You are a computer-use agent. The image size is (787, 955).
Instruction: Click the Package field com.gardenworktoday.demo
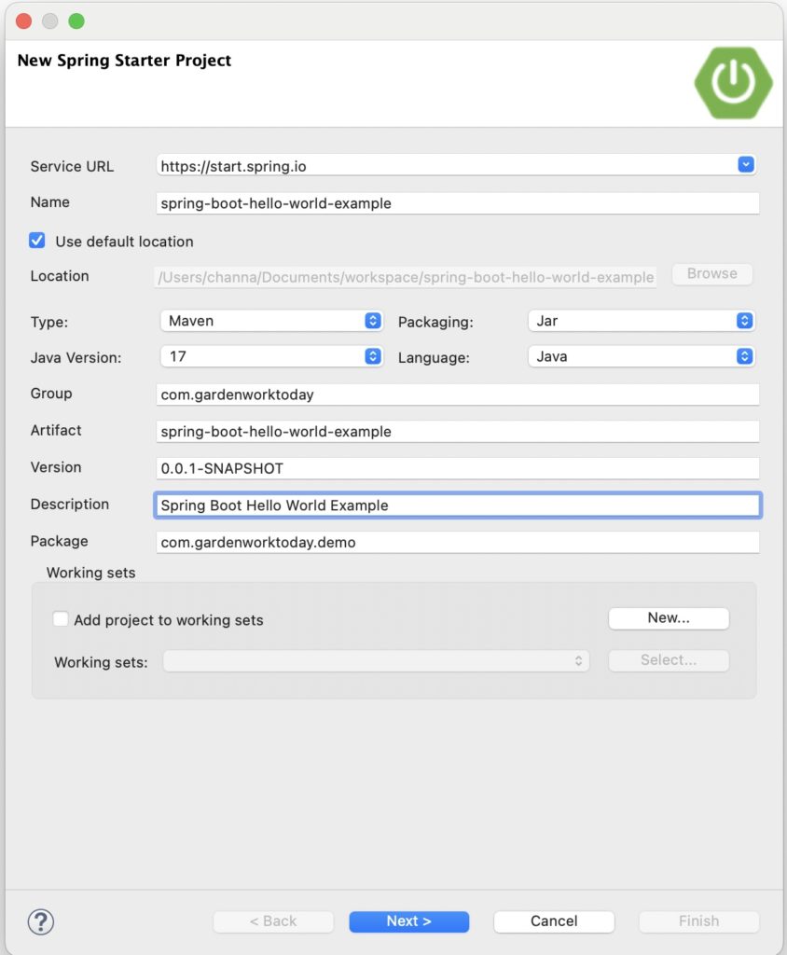457,542
